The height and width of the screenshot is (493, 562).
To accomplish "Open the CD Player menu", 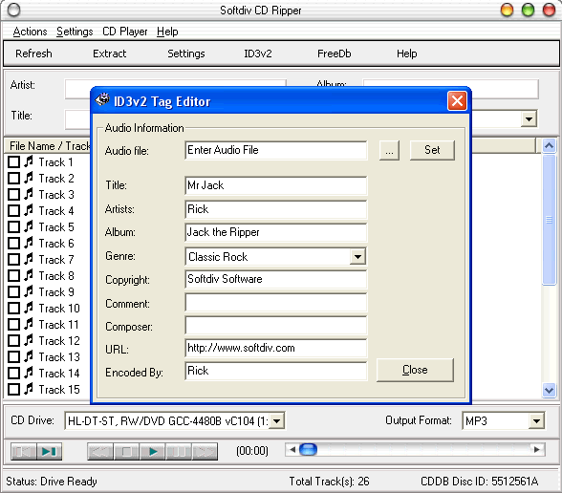I will [x=124, y=32].
